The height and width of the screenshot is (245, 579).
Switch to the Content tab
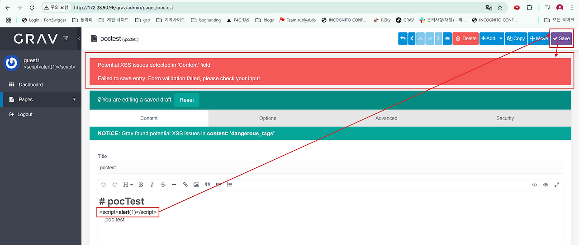[149, 118]
